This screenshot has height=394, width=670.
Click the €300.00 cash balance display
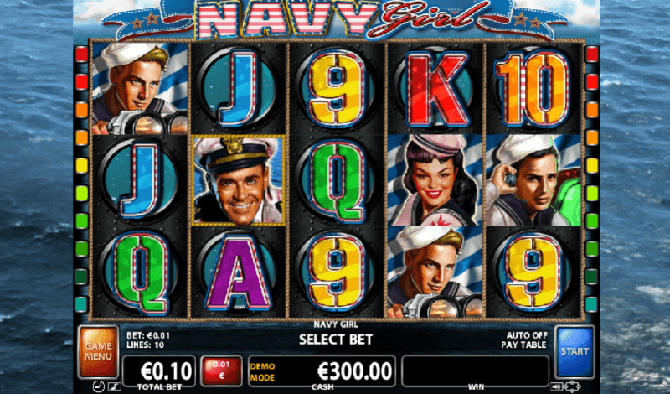pyautogui.click(x=322, y=371)
